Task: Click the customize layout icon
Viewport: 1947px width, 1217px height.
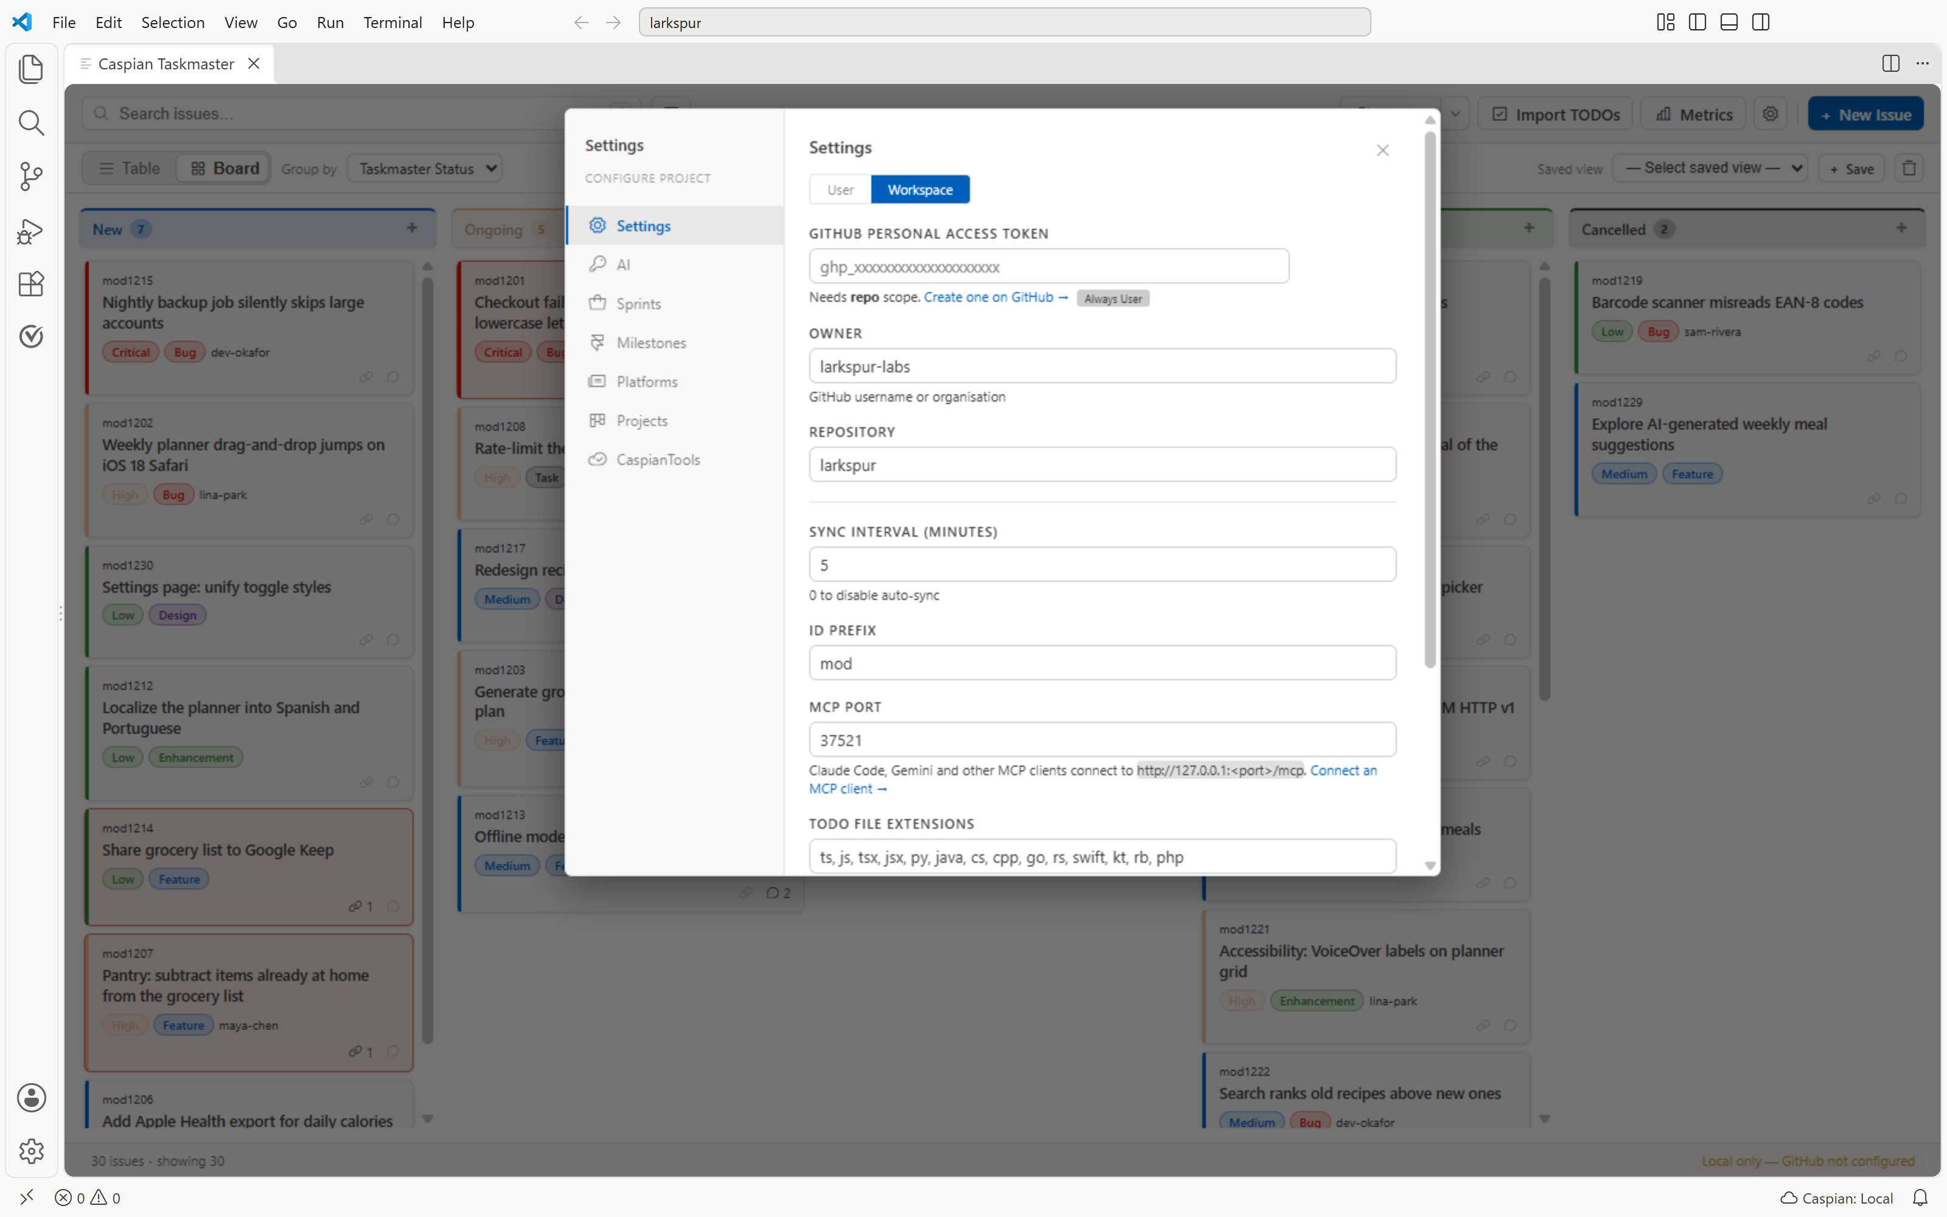Action: (x=1665, y=23)
